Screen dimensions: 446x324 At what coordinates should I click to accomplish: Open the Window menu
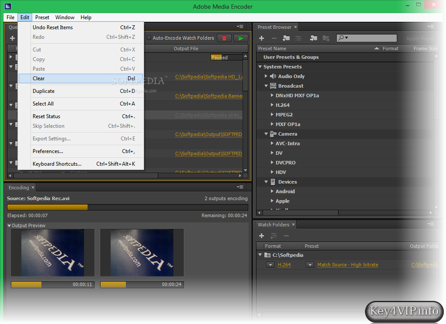click(65, 17)
